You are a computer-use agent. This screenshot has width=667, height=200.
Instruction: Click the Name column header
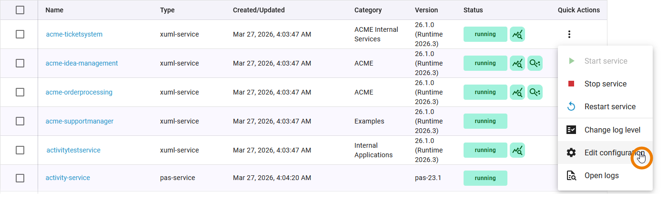[54, 10]
